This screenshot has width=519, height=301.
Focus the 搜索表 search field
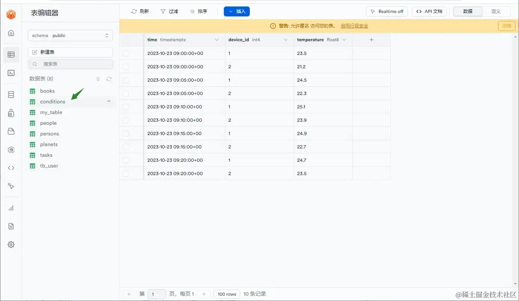coord(70,64)
